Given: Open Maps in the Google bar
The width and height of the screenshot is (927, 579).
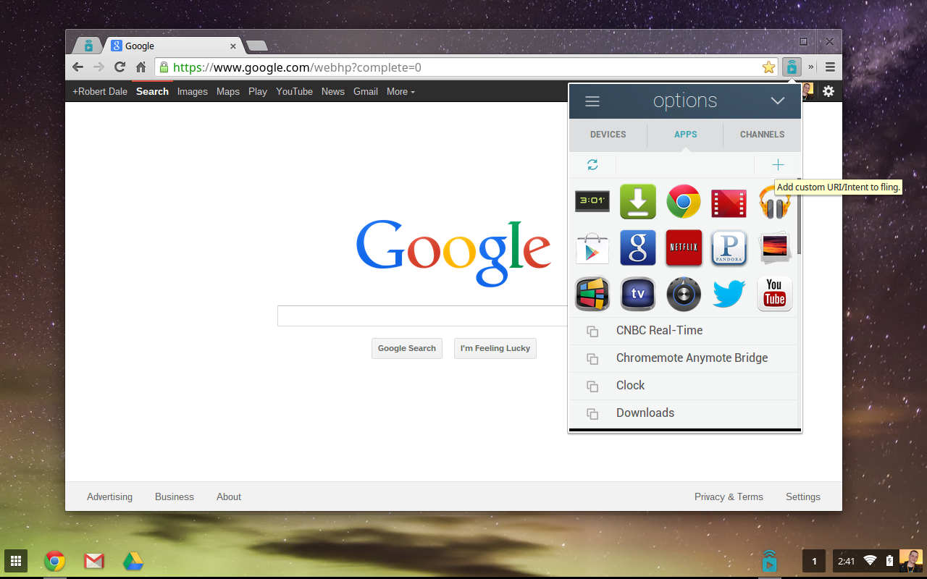Looking at the screenshot, I should click(x=228, y=91).
